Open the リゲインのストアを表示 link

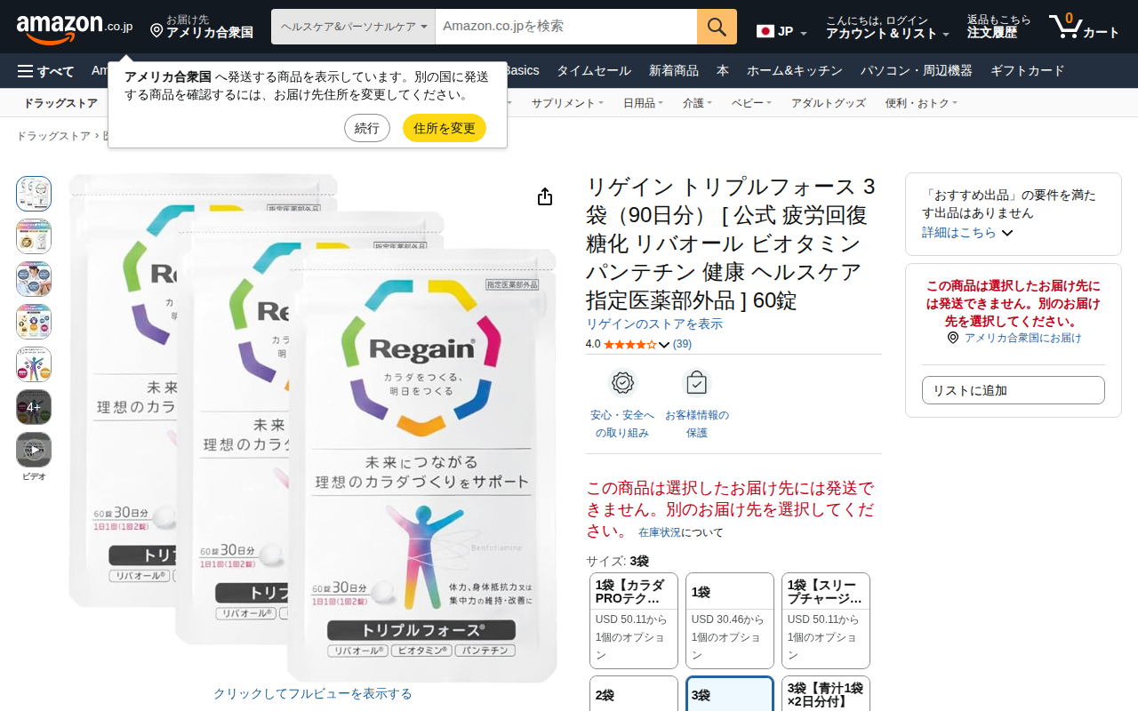654,324
